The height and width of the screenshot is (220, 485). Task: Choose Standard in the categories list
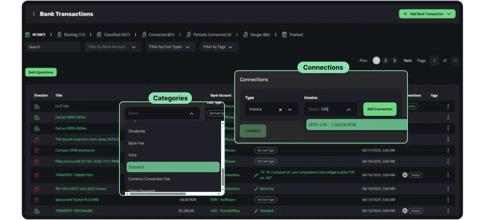[x=173, y=167]
